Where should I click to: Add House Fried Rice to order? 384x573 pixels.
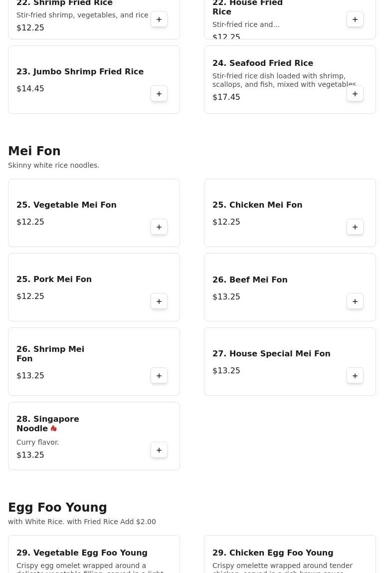355,19
